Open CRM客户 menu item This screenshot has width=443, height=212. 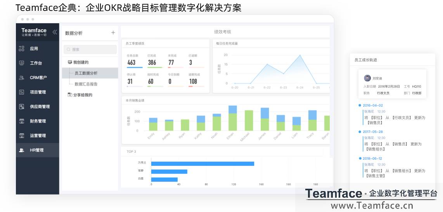tap(38, 78)
